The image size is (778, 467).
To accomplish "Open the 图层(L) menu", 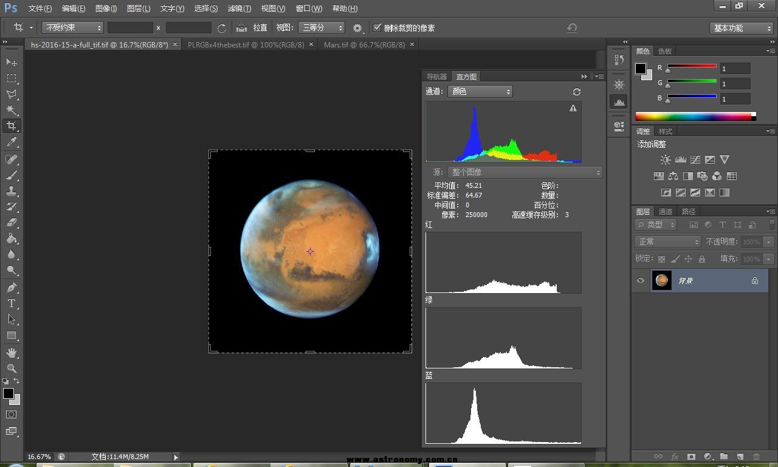I will pos(139,9).
